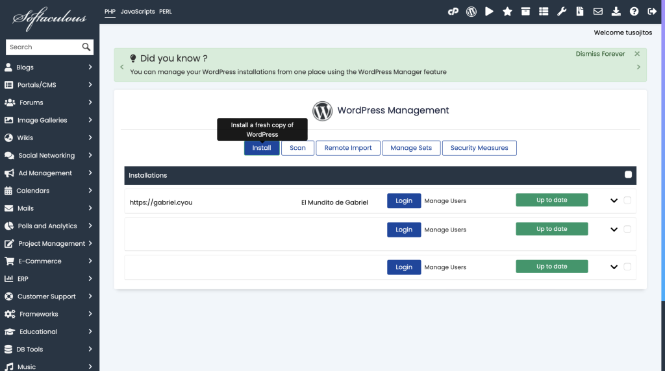Click Manage Users for gabriel.cyou
The height and width of the screenshot is (371, 665).
[445, 201]
